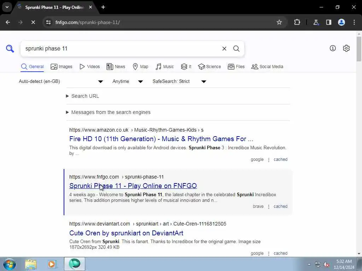Click the muted volume tray icon

(326, 265)
